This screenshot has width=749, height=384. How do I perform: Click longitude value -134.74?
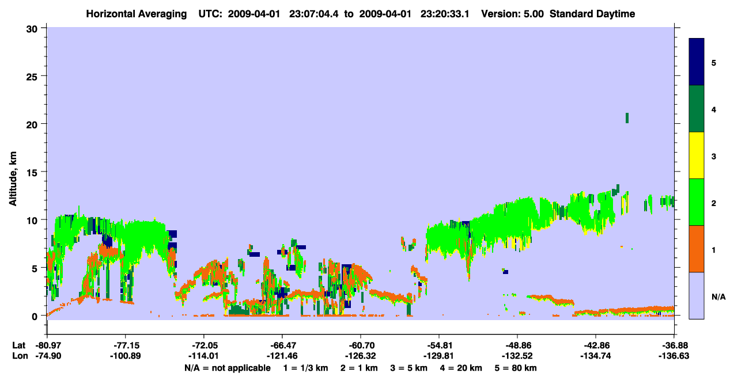tap(595, 356)
